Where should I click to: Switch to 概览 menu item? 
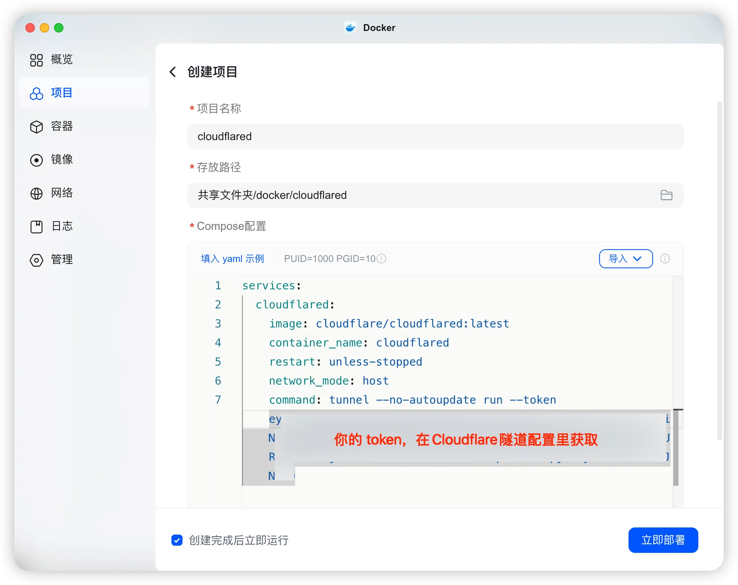pyautogui.click(x=84, y=60)
